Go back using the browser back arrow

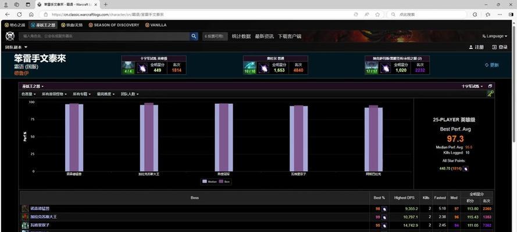7,14
